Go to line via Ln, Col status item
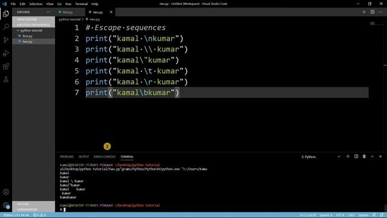This screenshot has width=387, height=218. [308, 215]
